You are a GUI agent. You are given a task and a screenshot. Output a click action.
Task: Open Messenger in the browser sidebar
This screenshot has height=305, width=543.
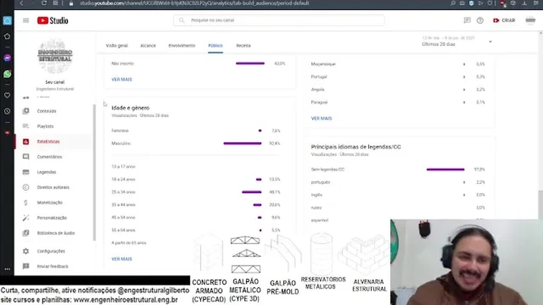(x=7, y=58)
